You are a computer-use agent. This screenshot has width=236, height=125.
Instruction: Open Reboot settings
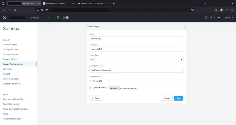7,74
